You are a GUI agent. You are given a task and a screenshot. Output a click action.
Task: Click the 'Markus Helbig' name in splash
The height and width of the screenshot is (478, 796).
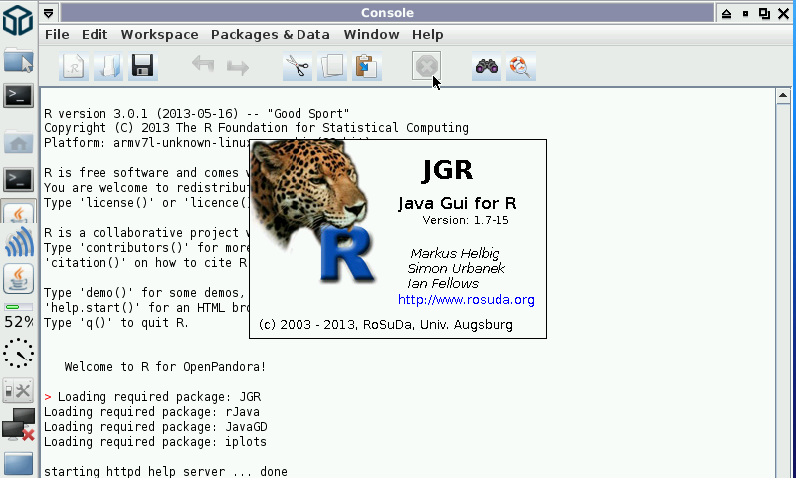pos(455,253)
